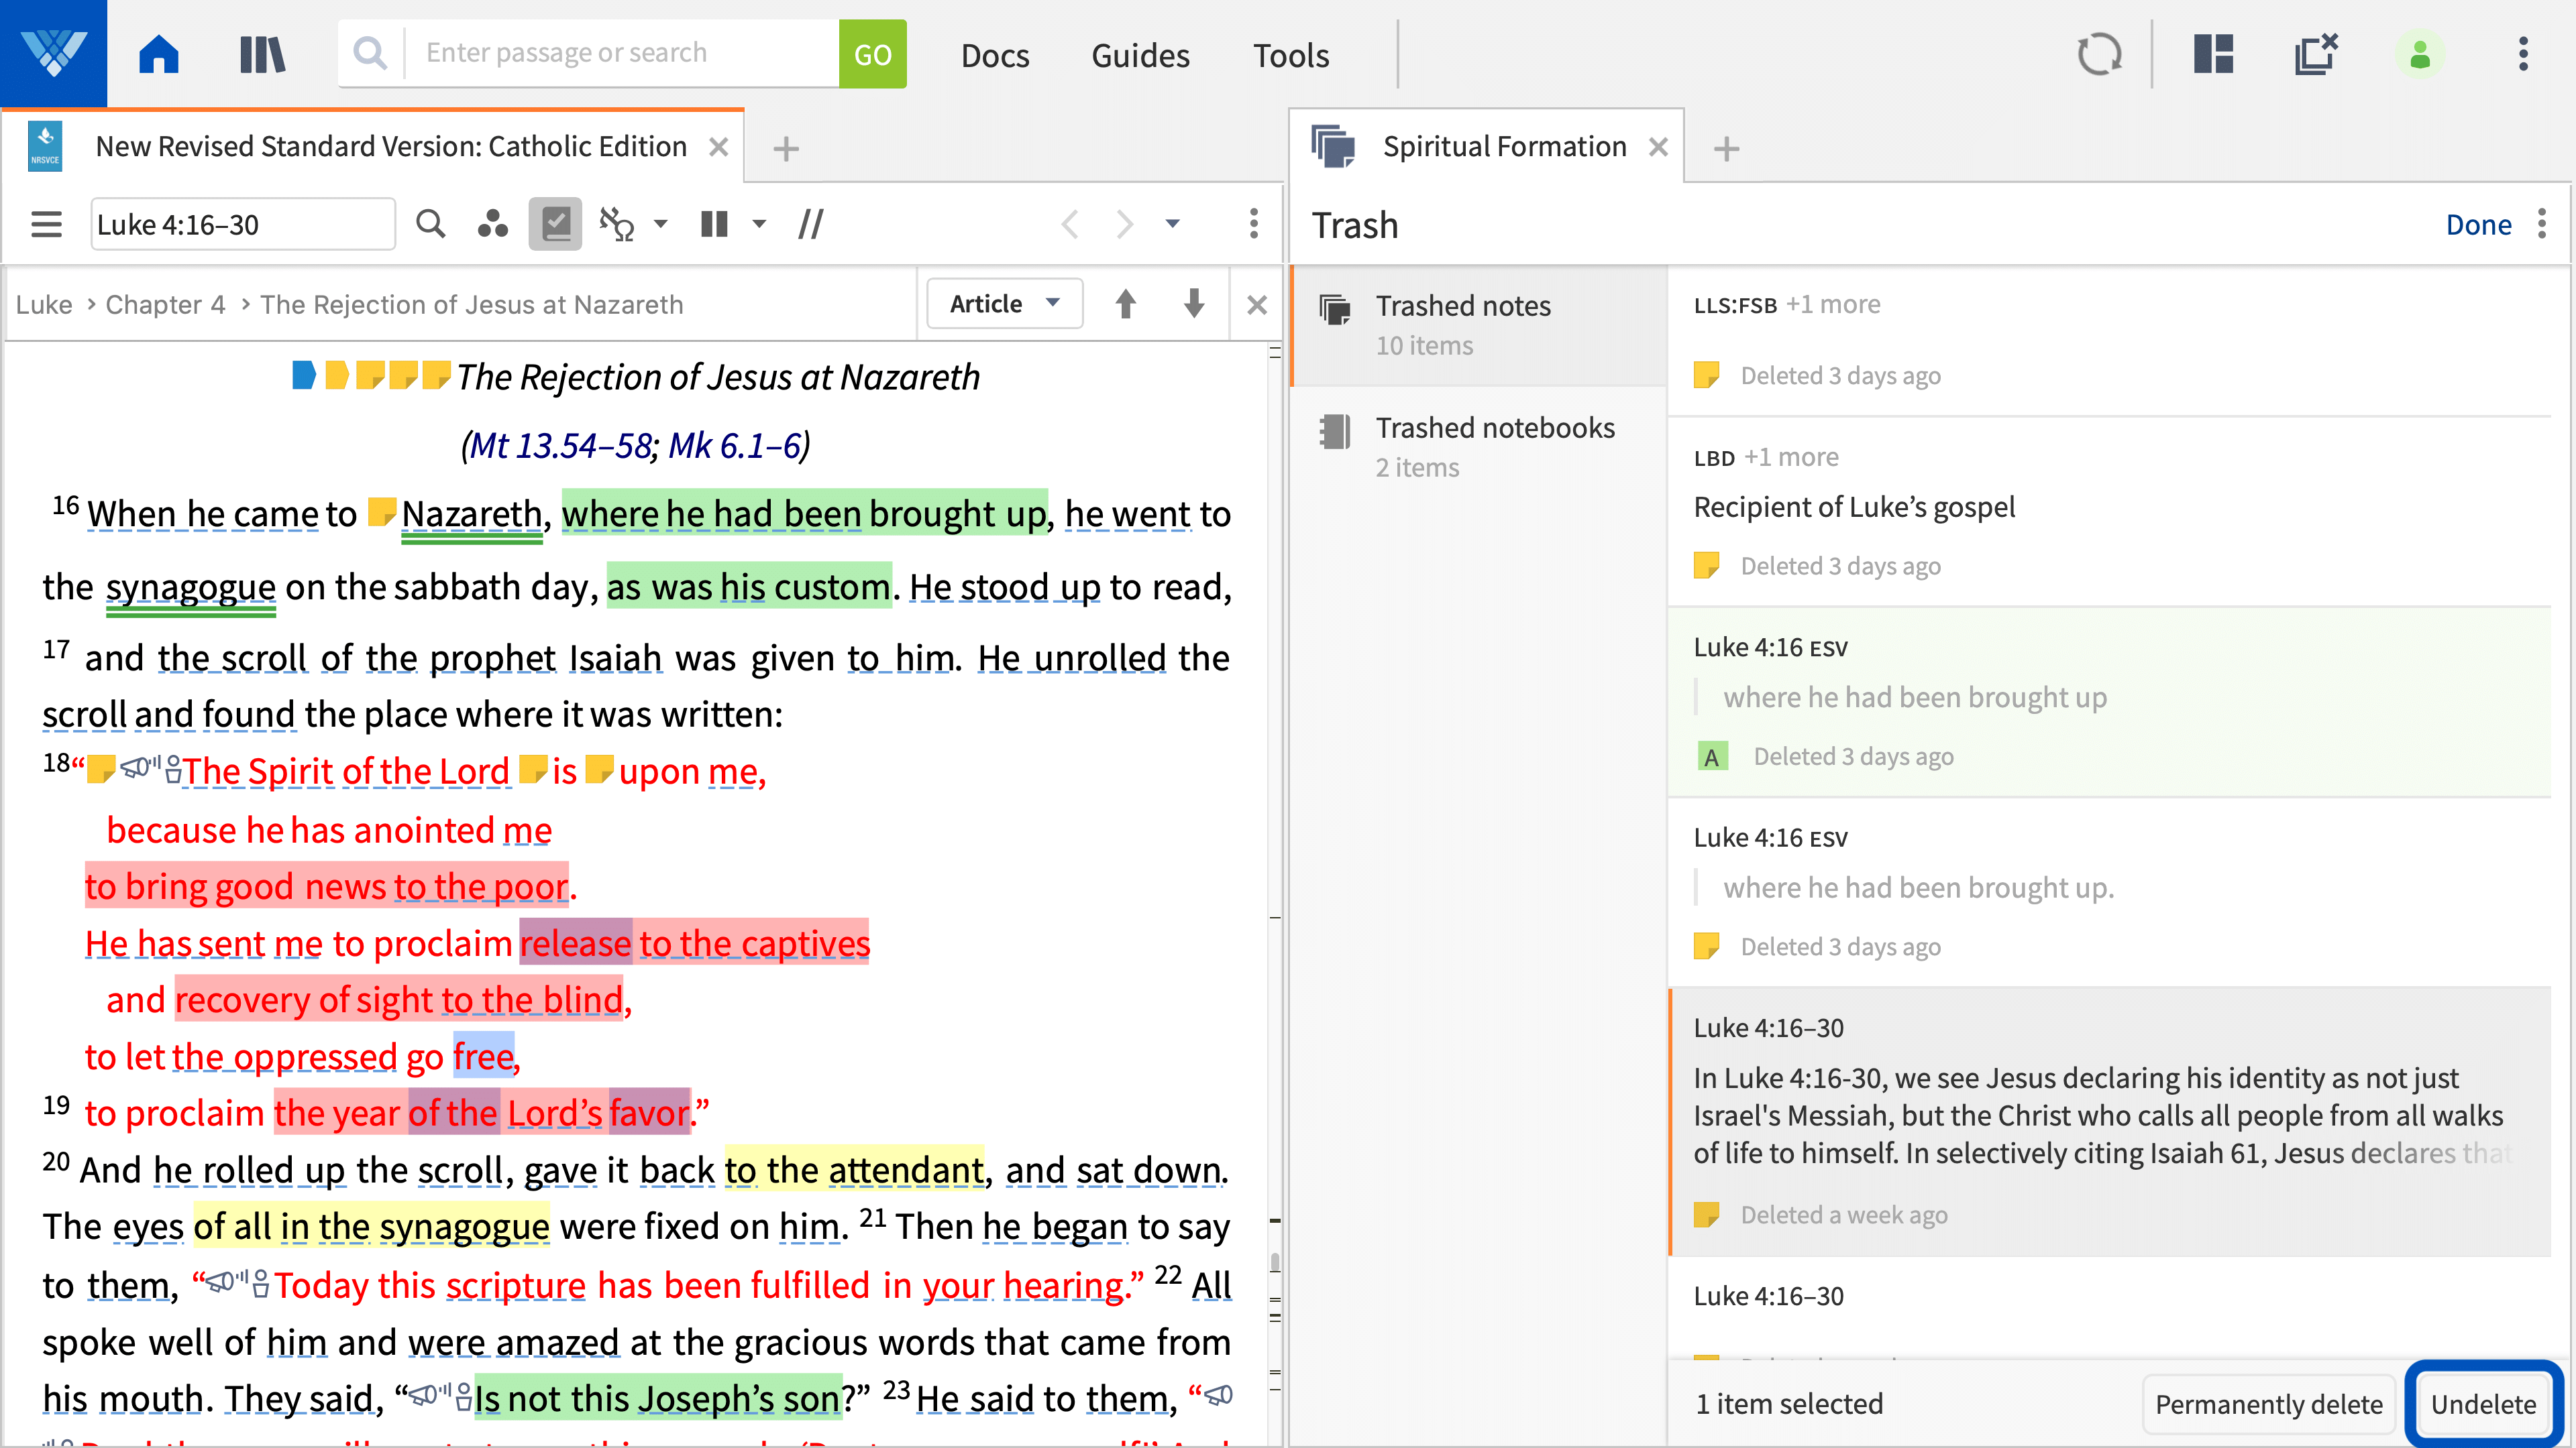Open the Library icon
This screenshot has height=1448, width=2576.
263,54
